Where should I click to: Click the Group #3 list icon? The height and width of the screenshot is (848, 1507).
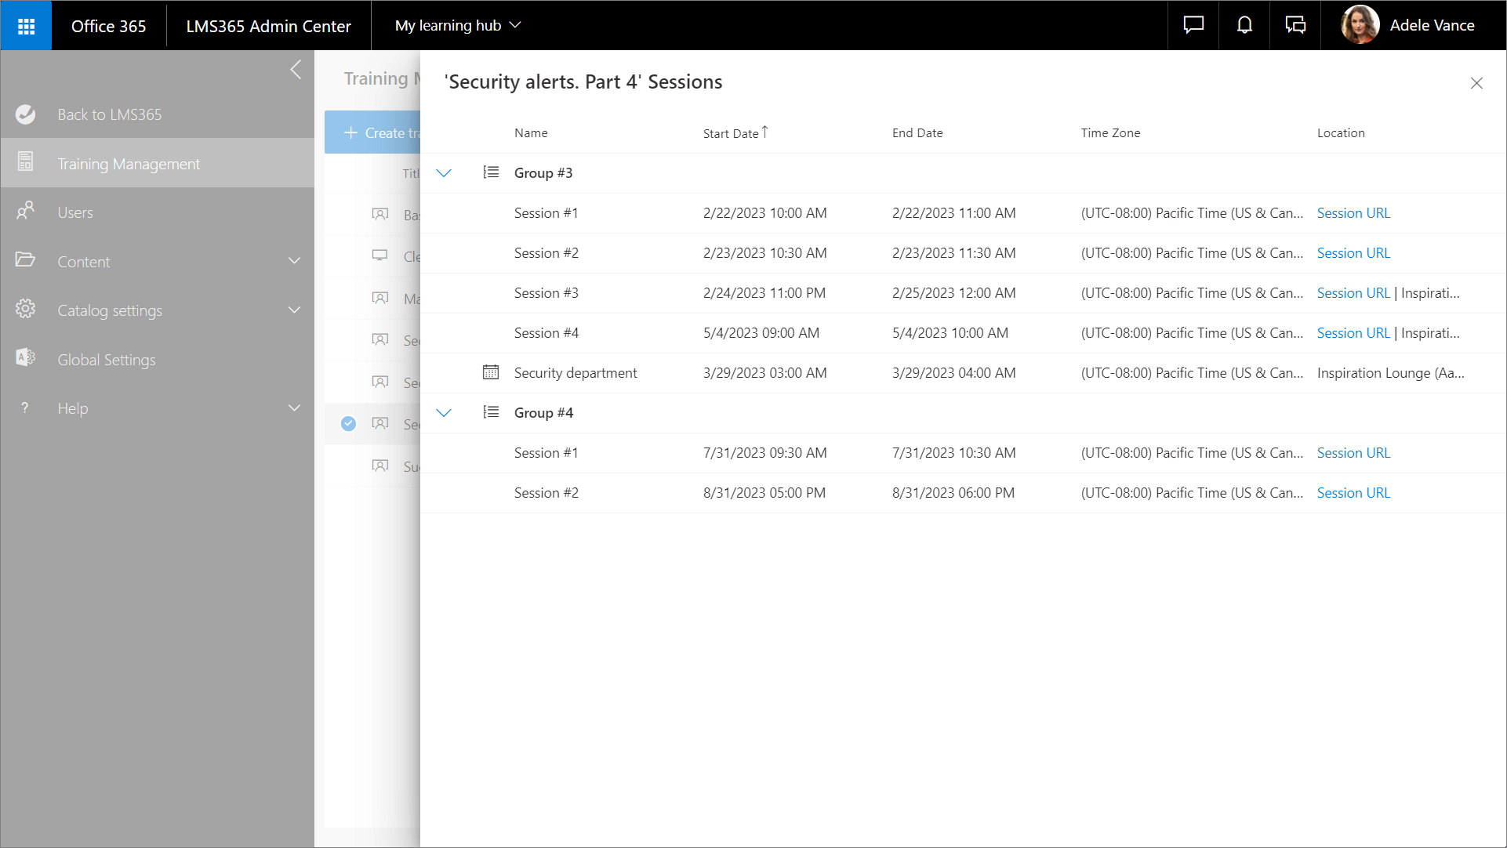tap(491, 172)
